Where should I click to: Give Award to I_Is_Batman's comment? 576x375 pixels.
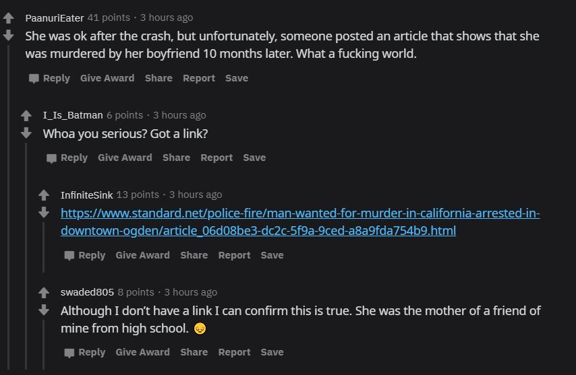coord(125,158)
